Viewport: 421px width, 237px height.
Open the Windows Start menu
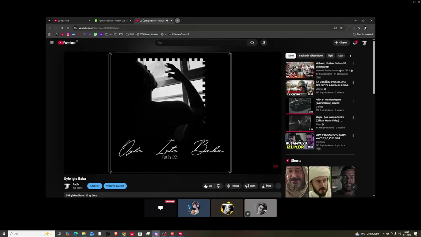4,234
